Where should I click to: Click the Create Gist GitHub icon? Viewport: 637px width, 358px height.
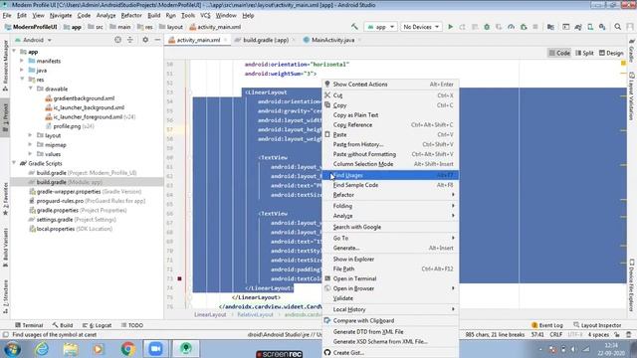327,352
